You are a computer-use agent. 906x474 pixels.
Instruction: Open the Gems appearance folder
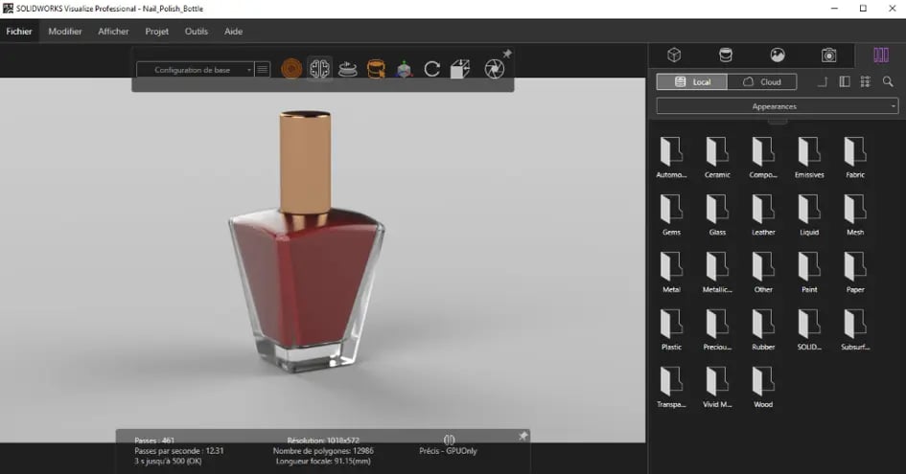tap(671, 214)
